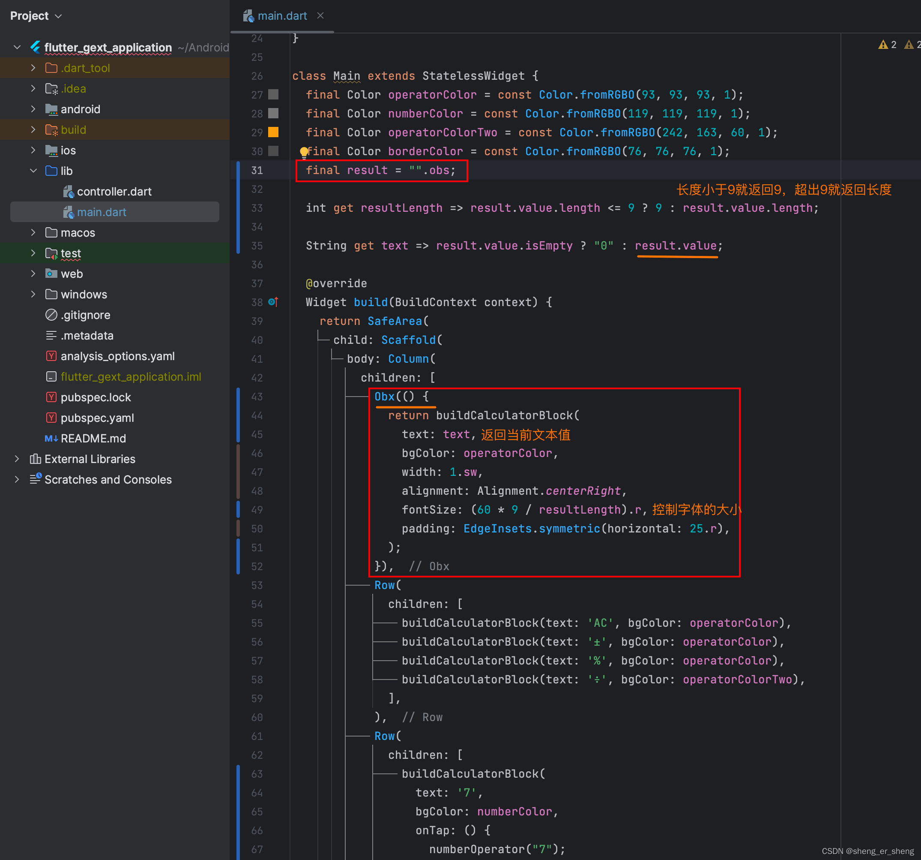The width and height of the screenshot is (921, 860).
Task: Click the .dart_tool folder icon
Action: [51, 68]
